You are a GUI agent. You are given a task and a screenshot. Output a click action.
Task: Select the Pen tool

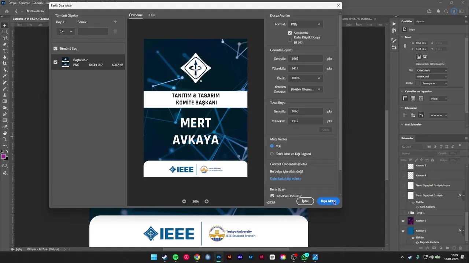(5, 114)
